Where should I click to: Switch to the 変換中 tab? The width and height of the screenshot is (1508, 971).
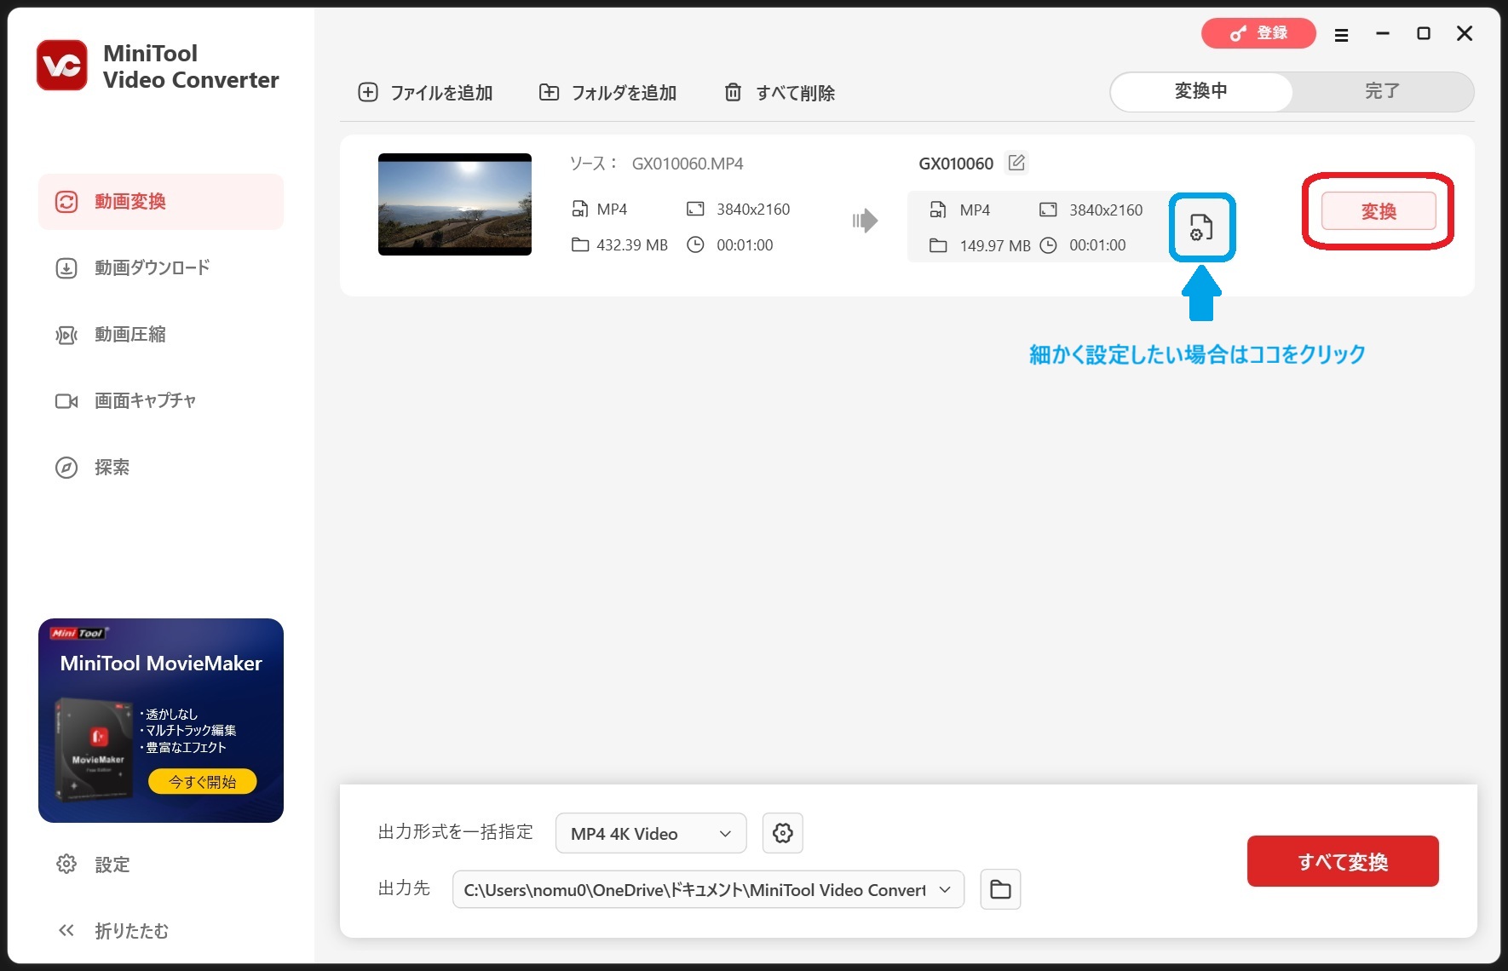(1200, 91)
